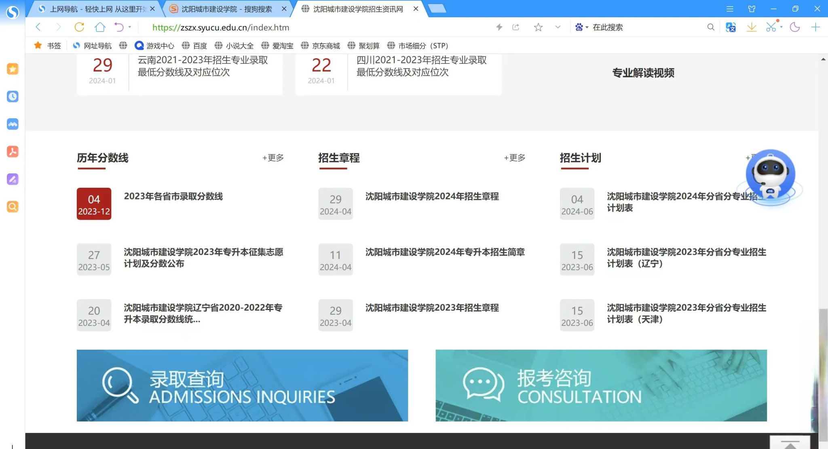The image size is (828, 449).
Task: Expand dropdown arrow beside bookmark star
Action: (558, 27)
